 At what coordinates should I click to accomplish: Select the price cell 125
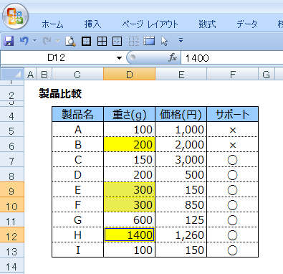click(181, 219)
